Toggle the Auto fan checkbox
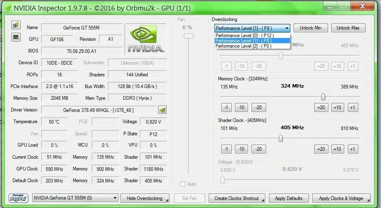The width and height of the screenshot is (381, 208). pos(182,184)
